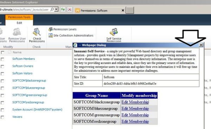Screen dimensions: 211x129
Task: Open SOFTCOM\blackzonegroup link in permissions list
Action: (29, 80)
